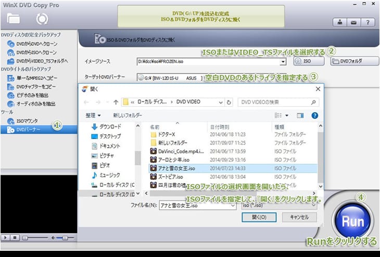Choose DVDからVIDEO_TSフォルダへ option
The width and height of the screenshot is (380, 257).
[38, 61]
